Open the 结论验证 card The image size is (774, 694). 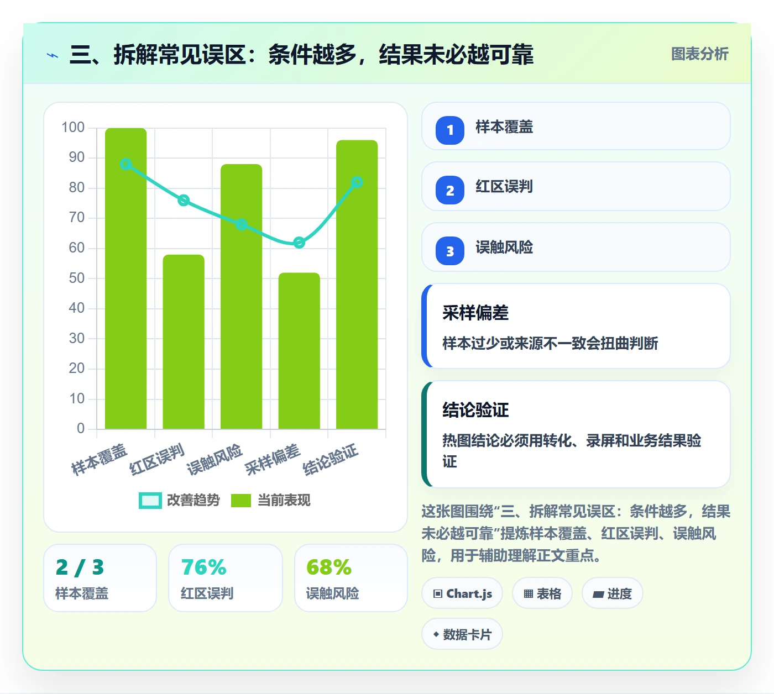(x=576, y=434)
